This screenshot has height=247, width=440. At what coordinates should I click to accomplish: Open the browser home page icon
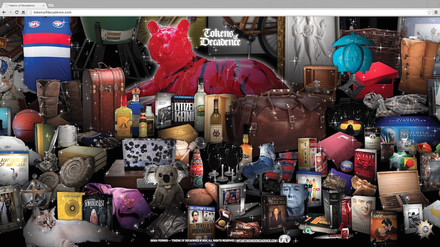pyautogui.click(x=23, y=12)
